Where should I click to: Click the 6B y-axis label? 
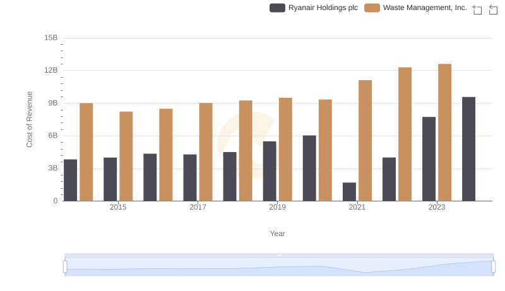[53, 136]
